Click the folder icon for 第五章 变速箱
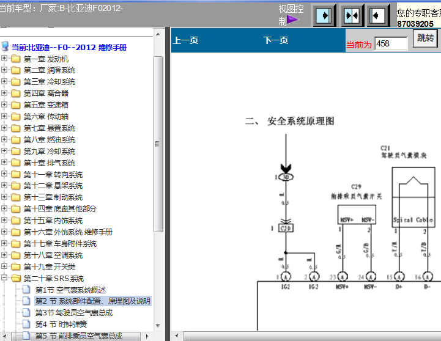The height and width of the screenshot is (341, 441). (x=16, y=105)
